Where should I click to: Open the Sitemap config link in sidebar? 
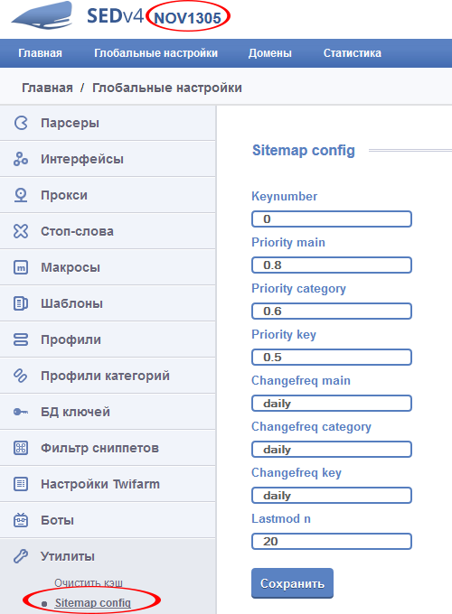pyautogui.click(x=92, y=602)
